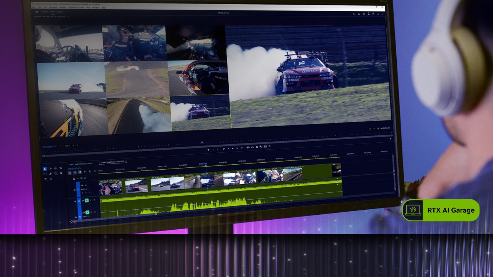
Task: Step forward one frame
Action: coord(237,148)
